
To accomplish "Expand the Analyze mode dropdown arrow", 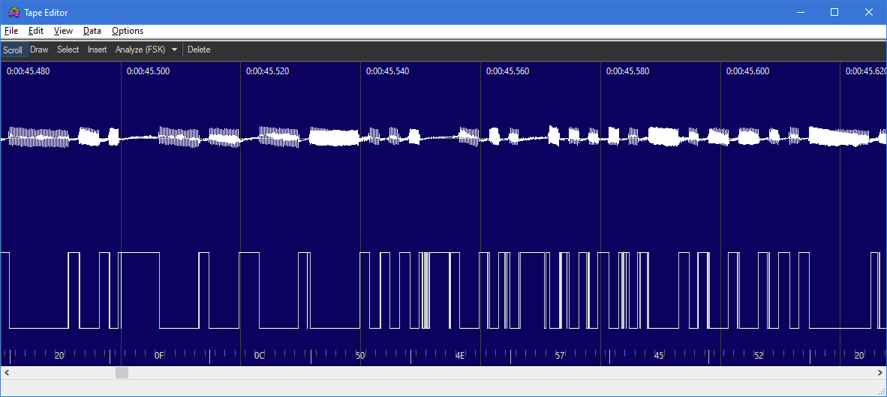I will click(174, 50).
